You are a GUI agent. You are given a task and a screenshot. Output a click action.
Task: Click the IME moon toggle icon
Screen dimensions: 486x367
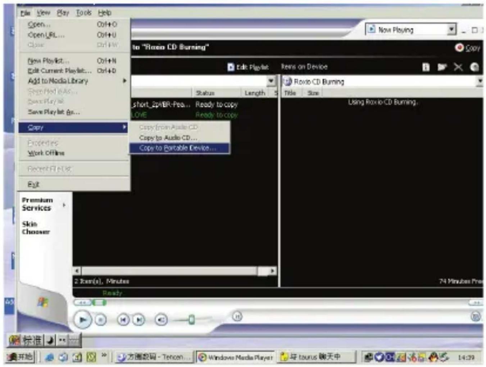click(x=51, y=340)
